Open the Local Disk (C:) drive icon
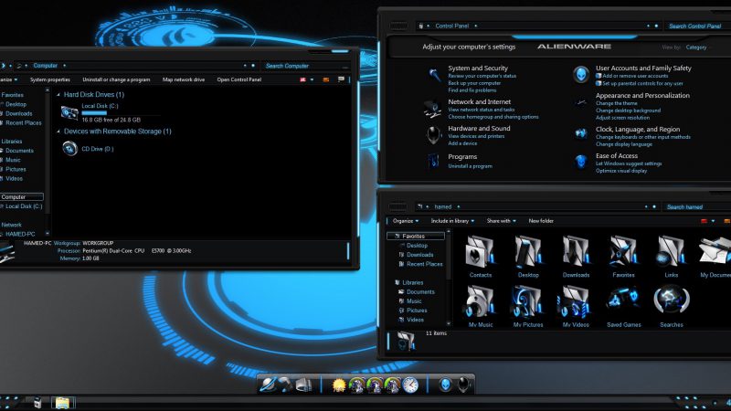Image resolution: width=731 pixels, height=411 pixels. 69,111
